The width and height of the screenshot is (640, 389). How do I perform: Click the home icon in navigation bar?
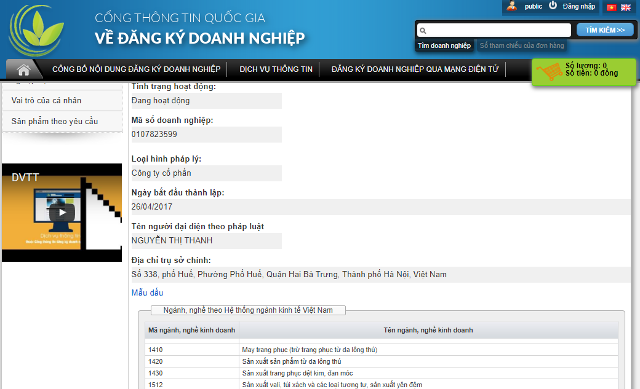(24, 69)
